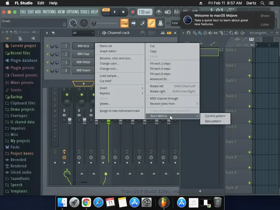Click the channel 1 number box

tap(65, 46)
